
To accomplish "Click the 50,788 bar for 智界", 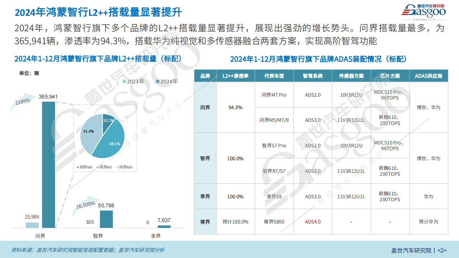I will (x=106, y=219).
